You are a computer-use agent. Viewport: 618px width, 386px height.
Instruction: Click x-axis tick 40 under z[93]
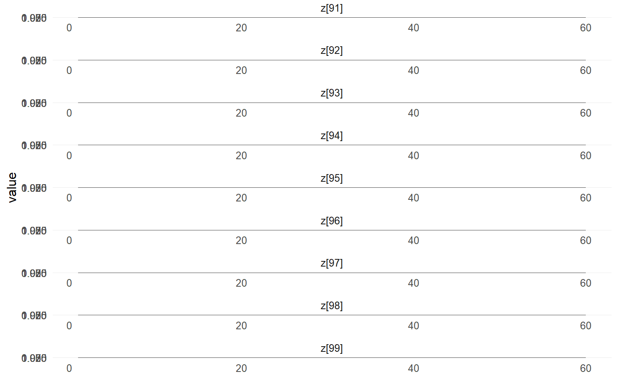pyautogui.click(x=414, y=113)
